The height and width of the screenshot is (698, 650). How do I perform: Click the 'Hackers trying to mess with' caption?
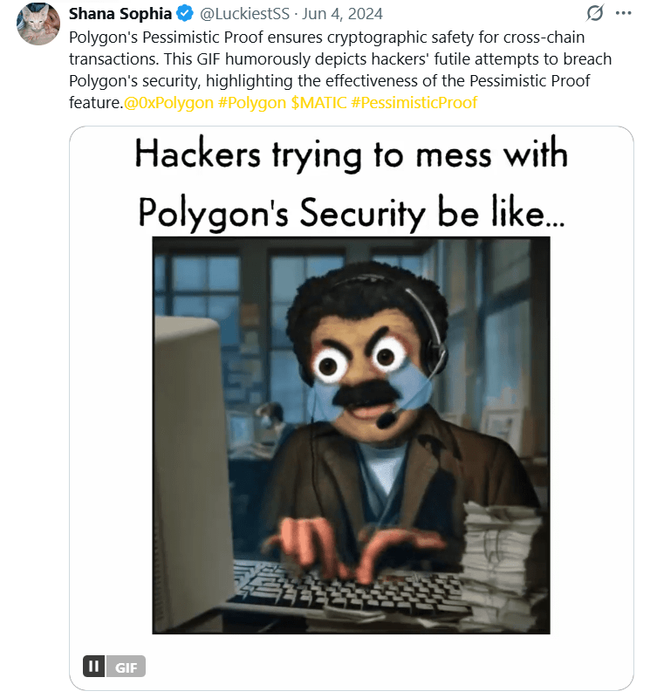click(x=352, y=154)
